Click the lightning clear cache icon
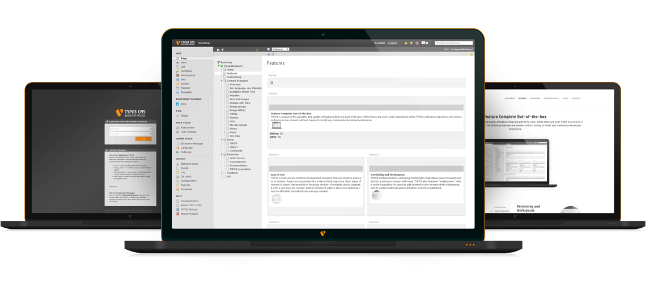The image size is (646, 281). (411, 43)
